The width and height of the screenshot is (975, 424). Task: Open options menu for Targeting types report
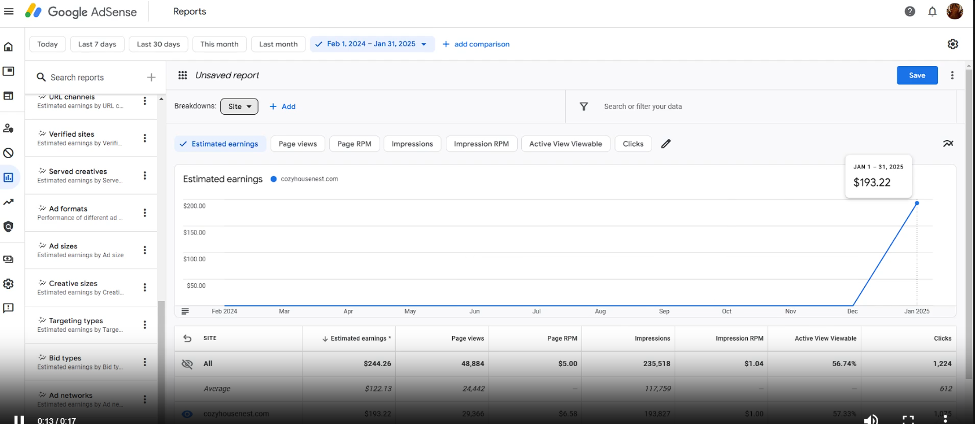click(x=145, y=325)
